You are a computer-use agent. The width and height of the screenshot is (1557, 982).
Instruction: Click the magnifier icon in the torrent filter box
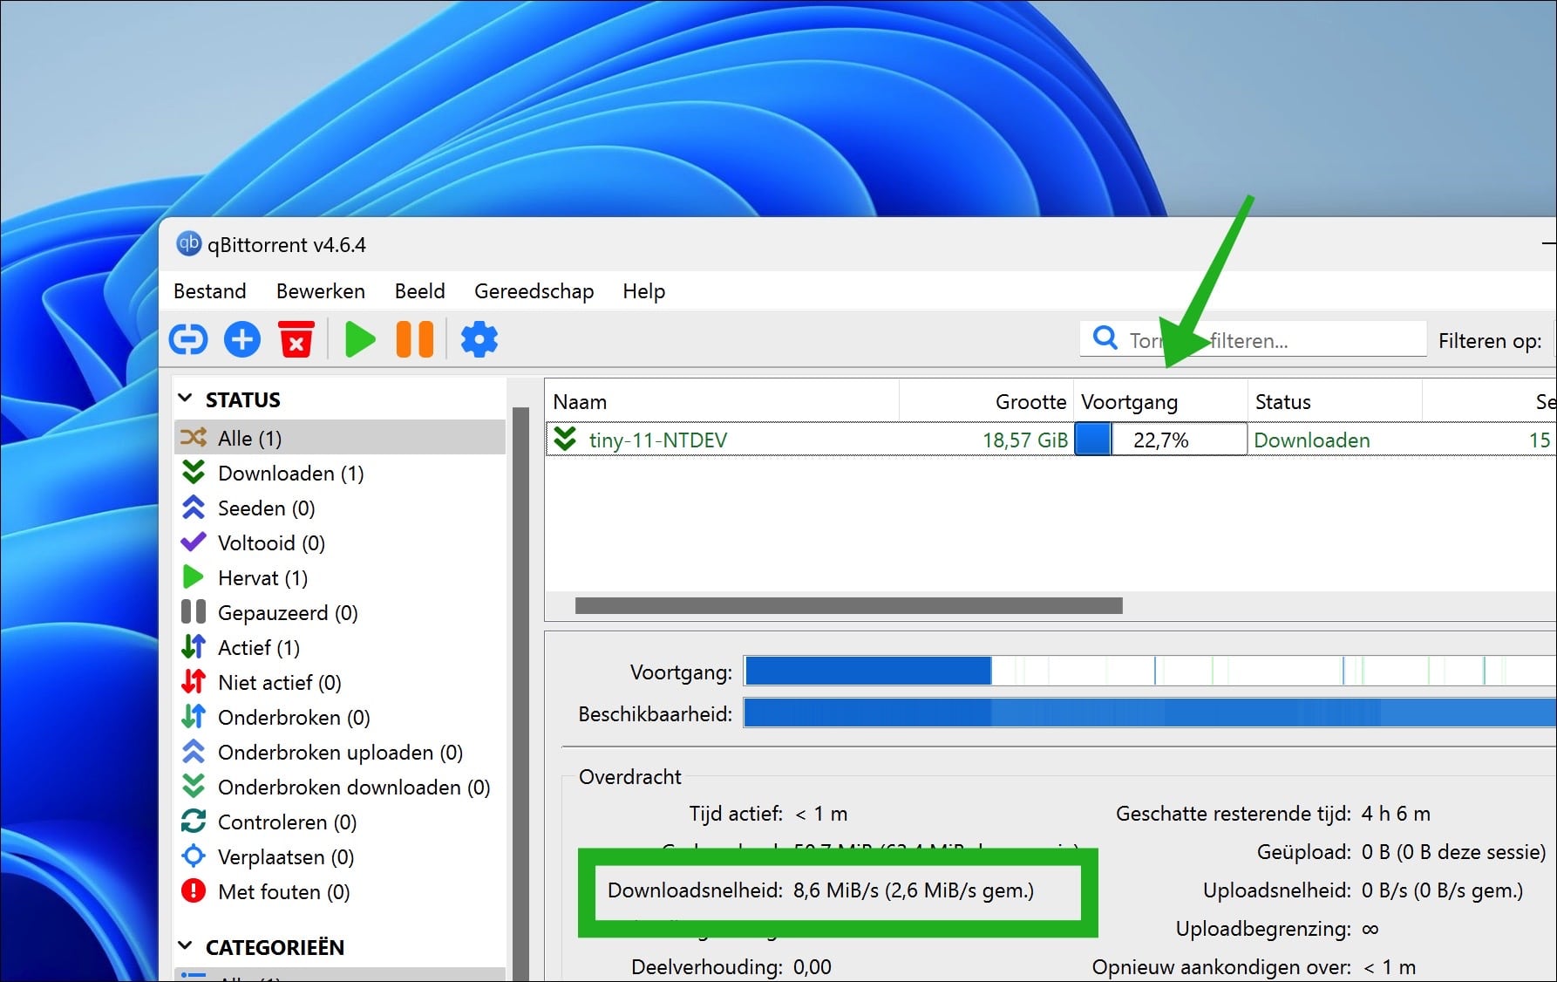[1105, 338]
